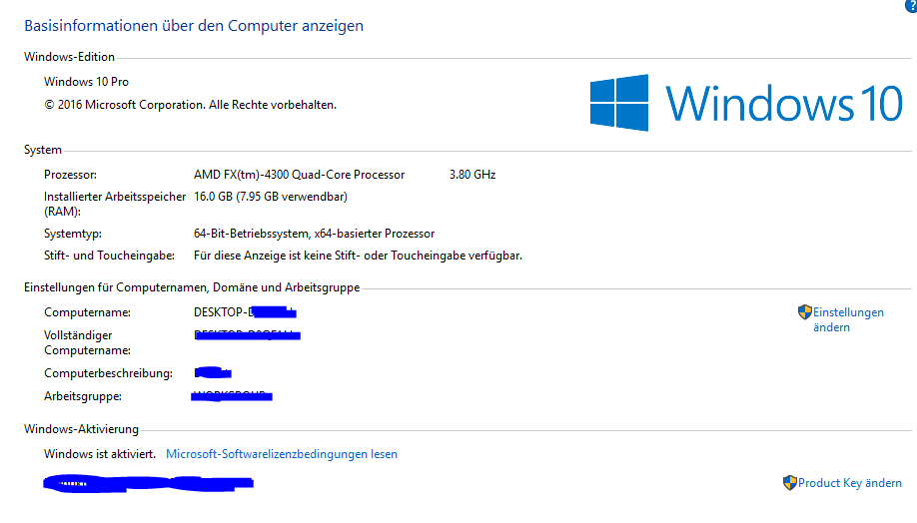This screenshot has height=523, width=917.
Task: Open the Einstellungen ändern link
Action: [848, 319]
